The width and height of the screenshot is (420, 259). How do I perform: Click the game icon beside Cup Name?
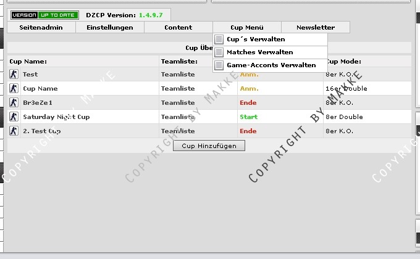(14, 89)
